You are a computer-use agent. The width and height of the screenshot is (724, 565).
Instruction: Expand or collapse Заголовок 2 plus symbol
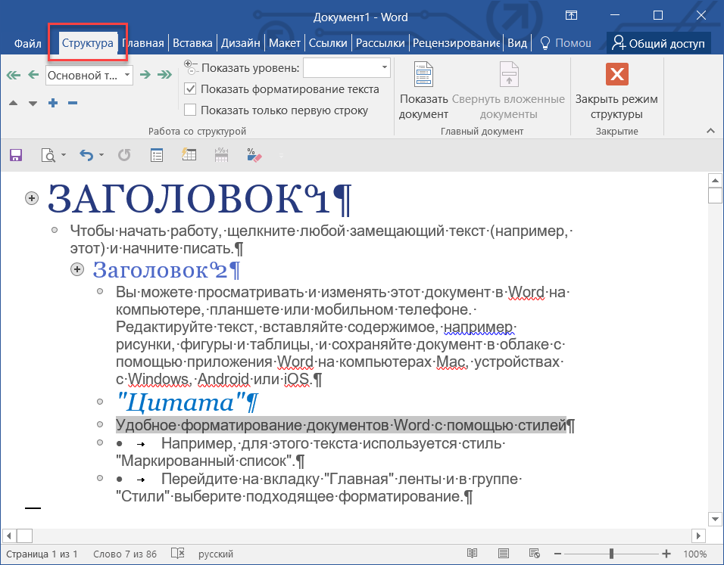[77, 269]
